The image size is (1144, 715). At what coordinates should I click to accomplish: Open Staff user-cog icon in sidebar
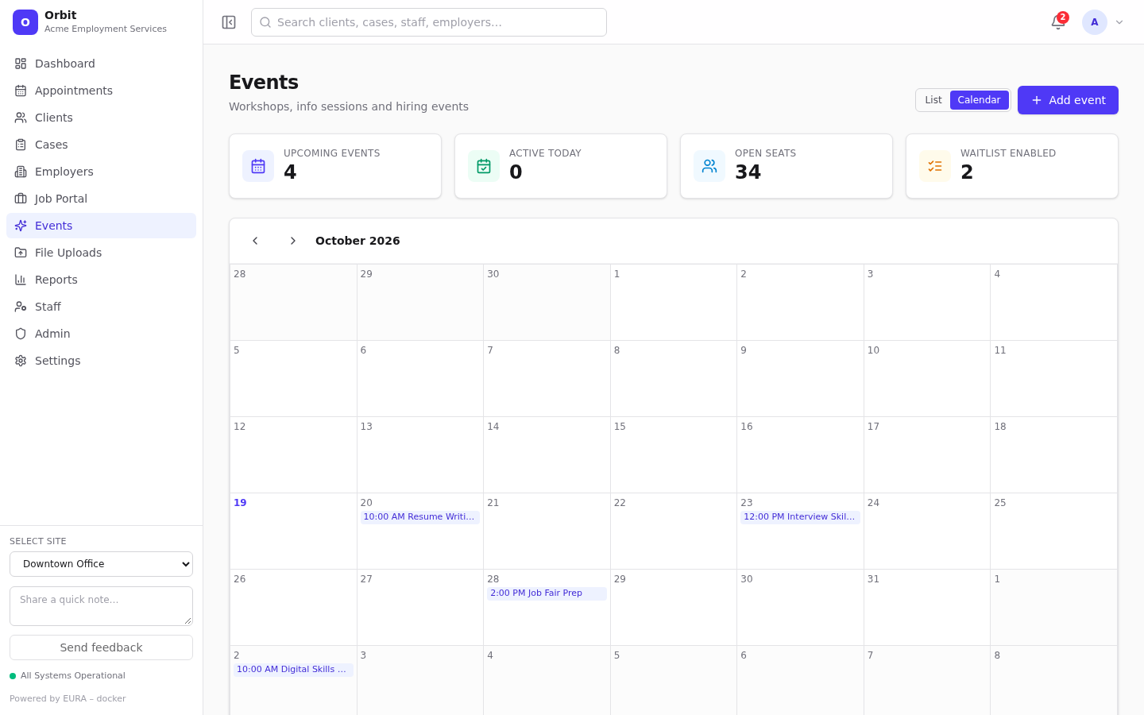21,307
